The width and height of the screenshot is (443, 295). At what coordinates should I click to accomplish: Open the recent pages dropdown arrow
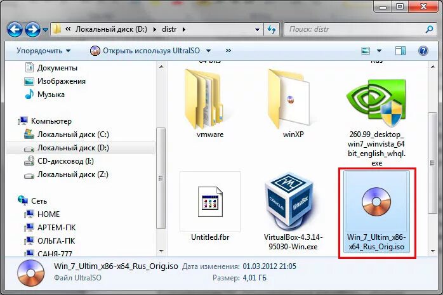(45, 29)
